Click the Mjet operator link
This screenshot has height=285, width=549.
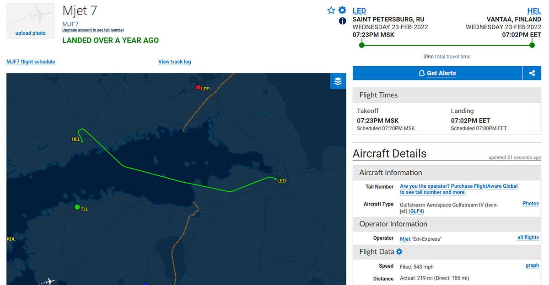pyautogui.click(x=405, y=239)
